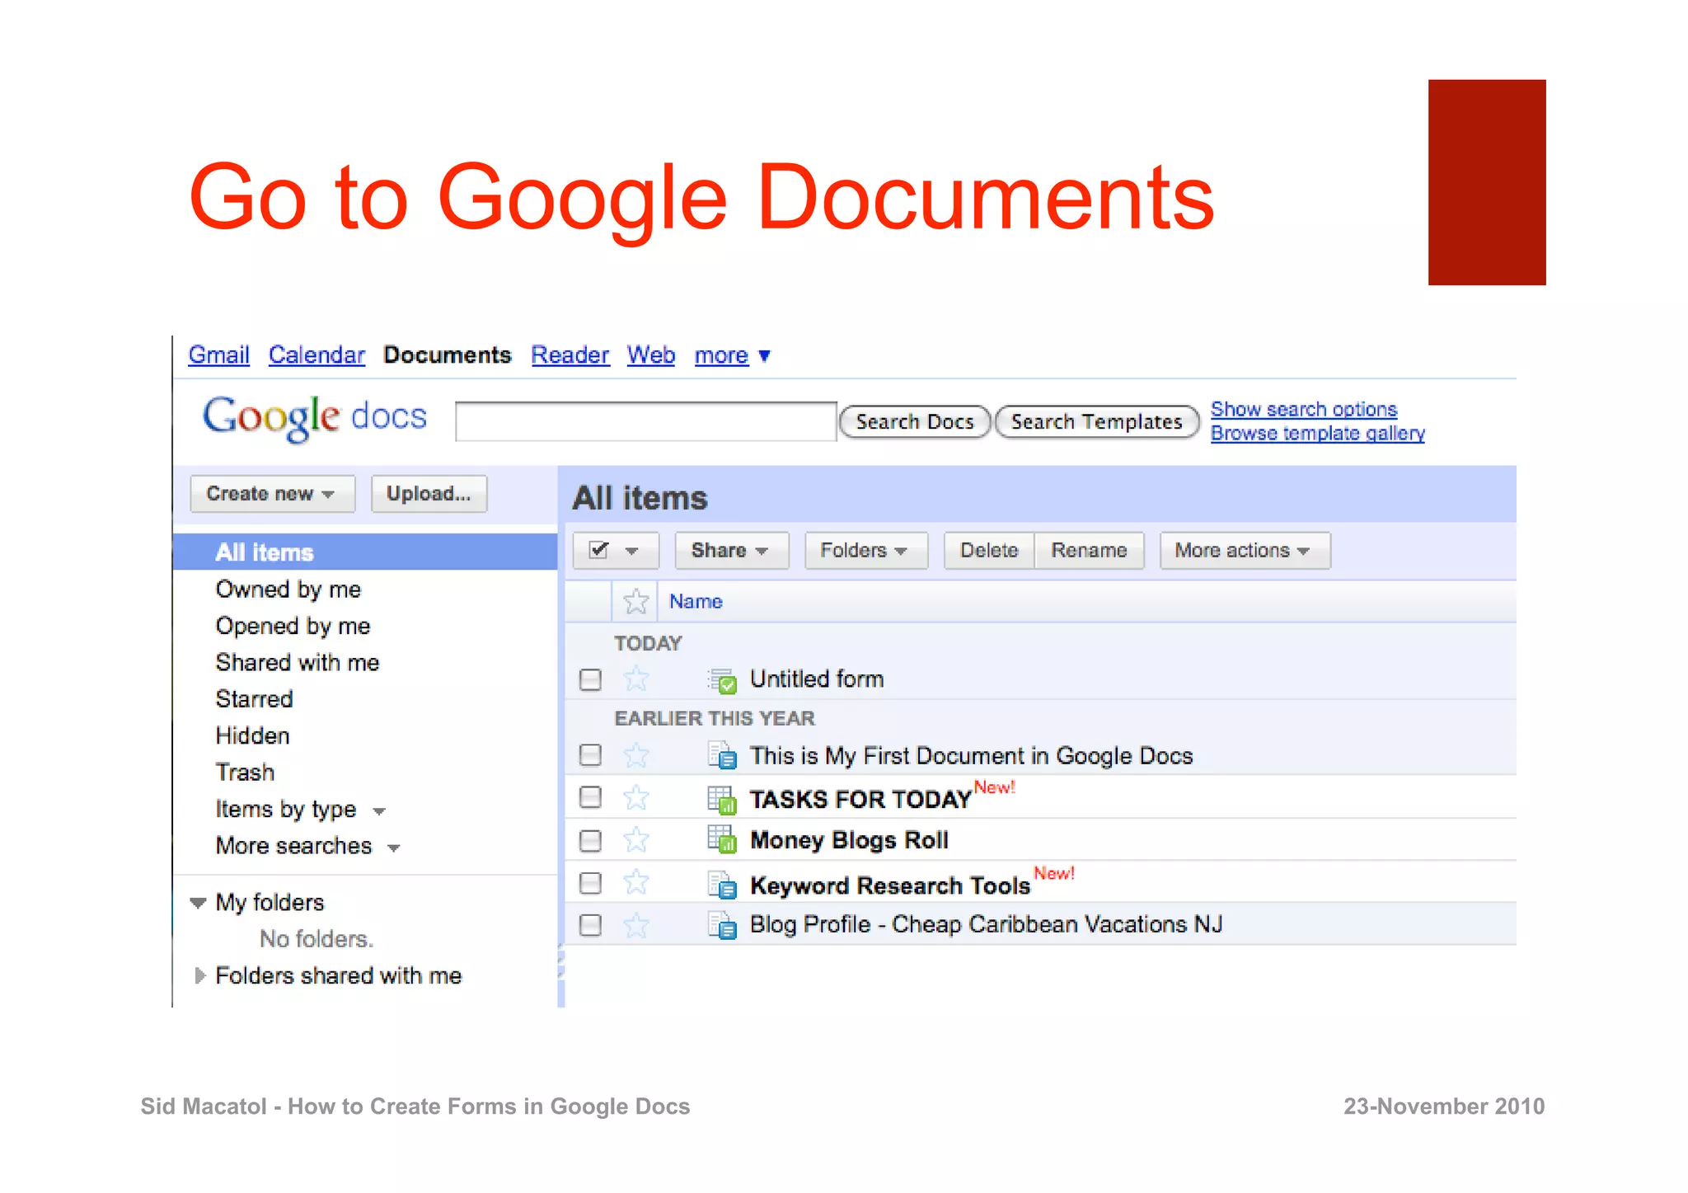The width and height of the screenshot is (1688, 1193).
Task: Click document icon beside Blog Profile
Action: (722, 925)
